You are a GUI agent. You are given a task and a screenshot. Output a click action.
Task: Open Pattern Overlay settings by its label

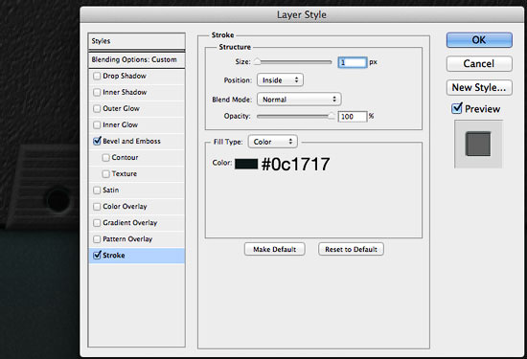[x=127, y=239]
